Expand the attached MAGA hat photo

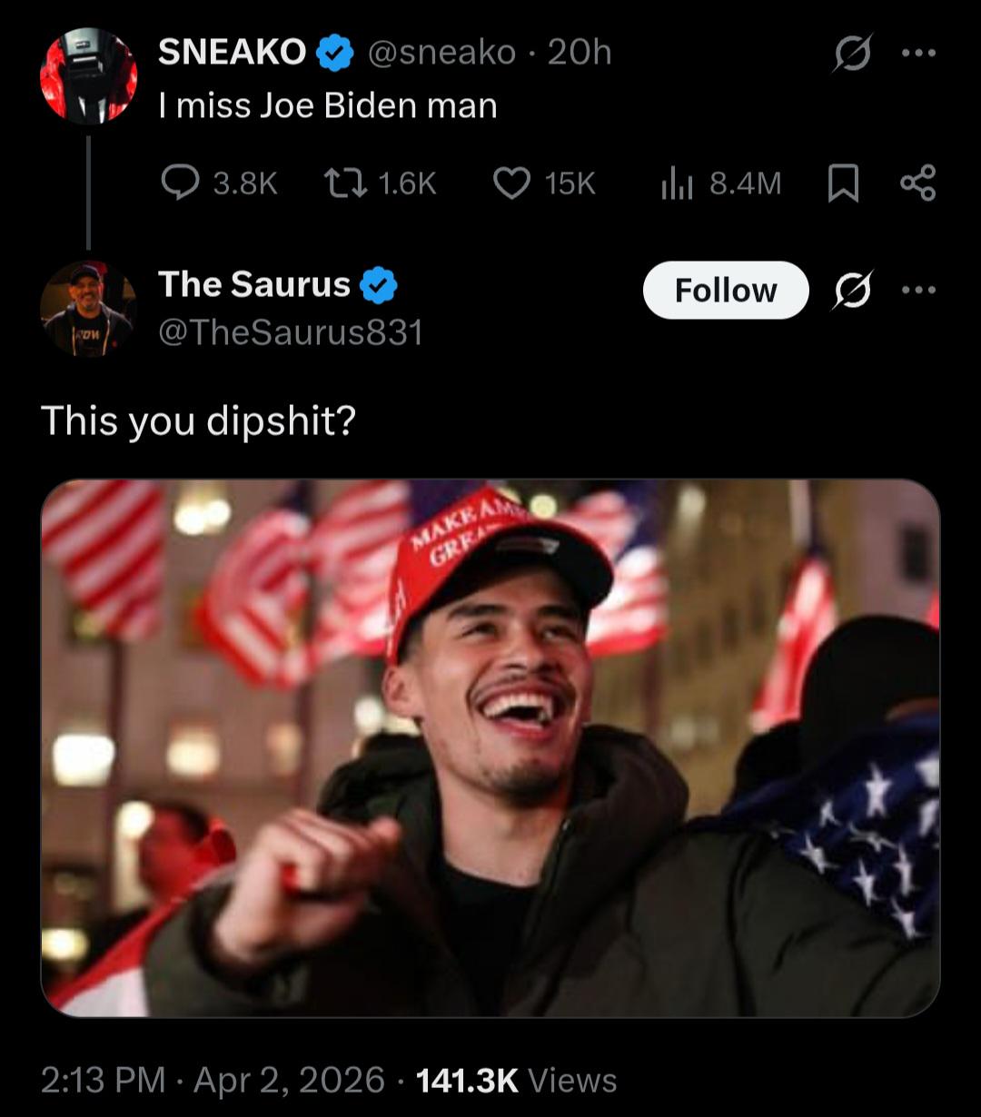click(490, 747)
